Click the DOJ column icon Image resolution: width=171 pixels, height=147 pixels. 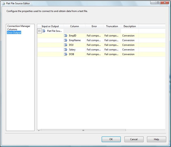pyautogui.click(x=66, y=45)
